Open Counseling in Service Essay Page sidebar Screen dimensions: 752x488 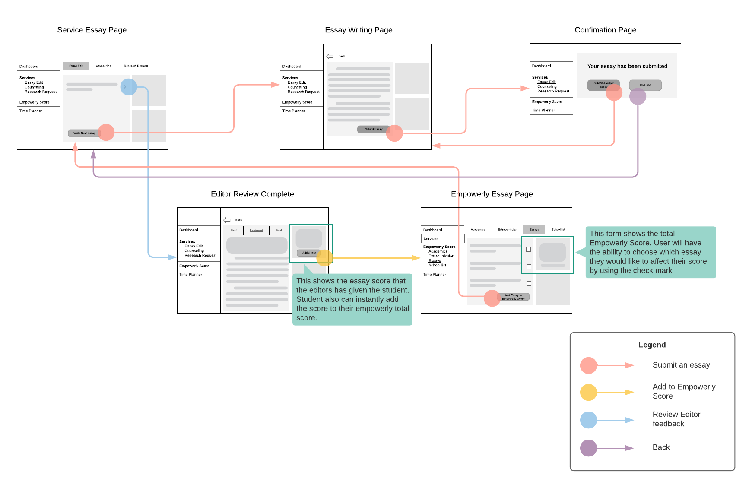tap(34, 87)
